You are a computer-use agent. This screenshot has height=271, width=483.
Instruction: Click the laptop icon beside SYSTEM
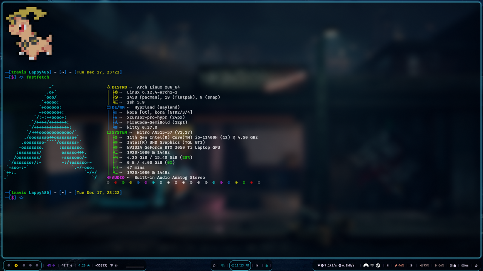109,132
